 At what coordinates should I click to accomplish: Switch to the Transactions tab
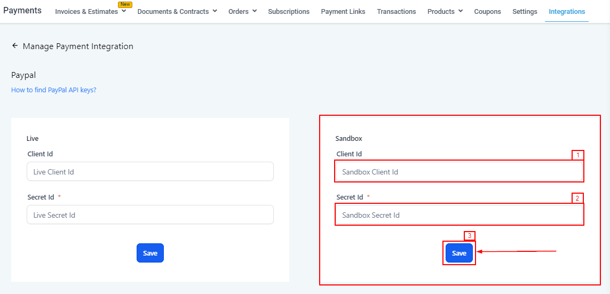pyautogui.click(x=396, y=11)
